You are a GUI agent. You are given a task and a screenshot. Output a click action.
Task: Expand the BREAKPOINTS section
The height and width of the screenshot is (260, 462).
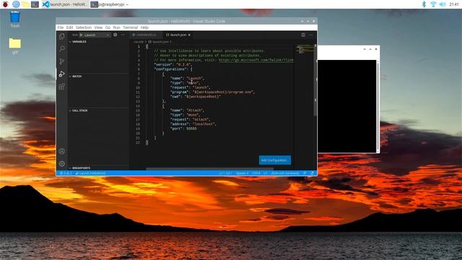coord(99,168)
